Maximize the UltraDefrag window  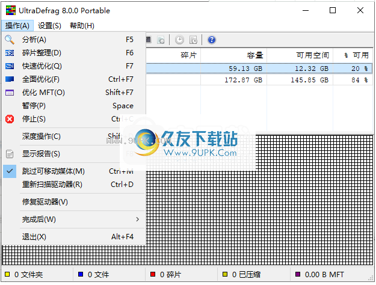click(333, 11)
